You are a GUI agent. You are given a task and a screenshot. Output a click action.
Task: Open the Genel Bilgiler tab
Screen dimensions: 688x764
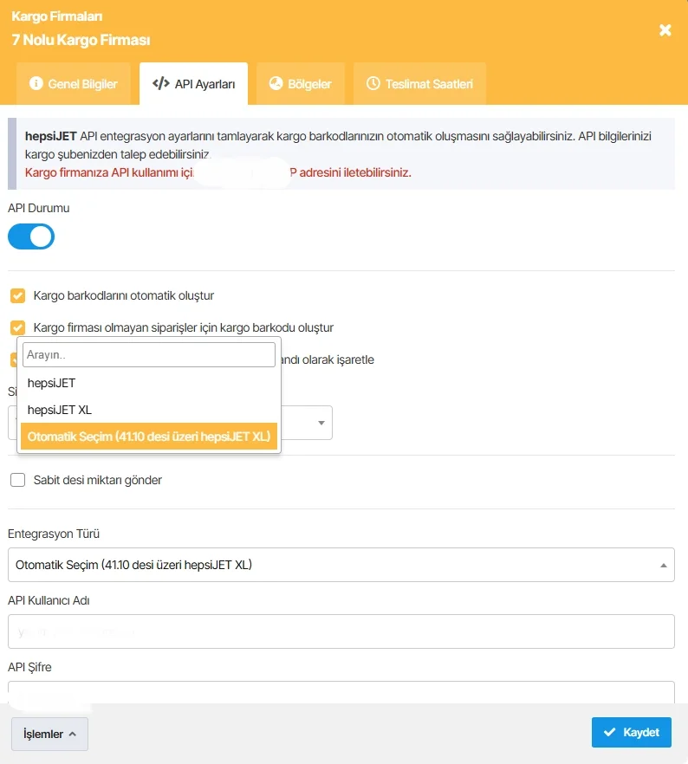(74, 84)
